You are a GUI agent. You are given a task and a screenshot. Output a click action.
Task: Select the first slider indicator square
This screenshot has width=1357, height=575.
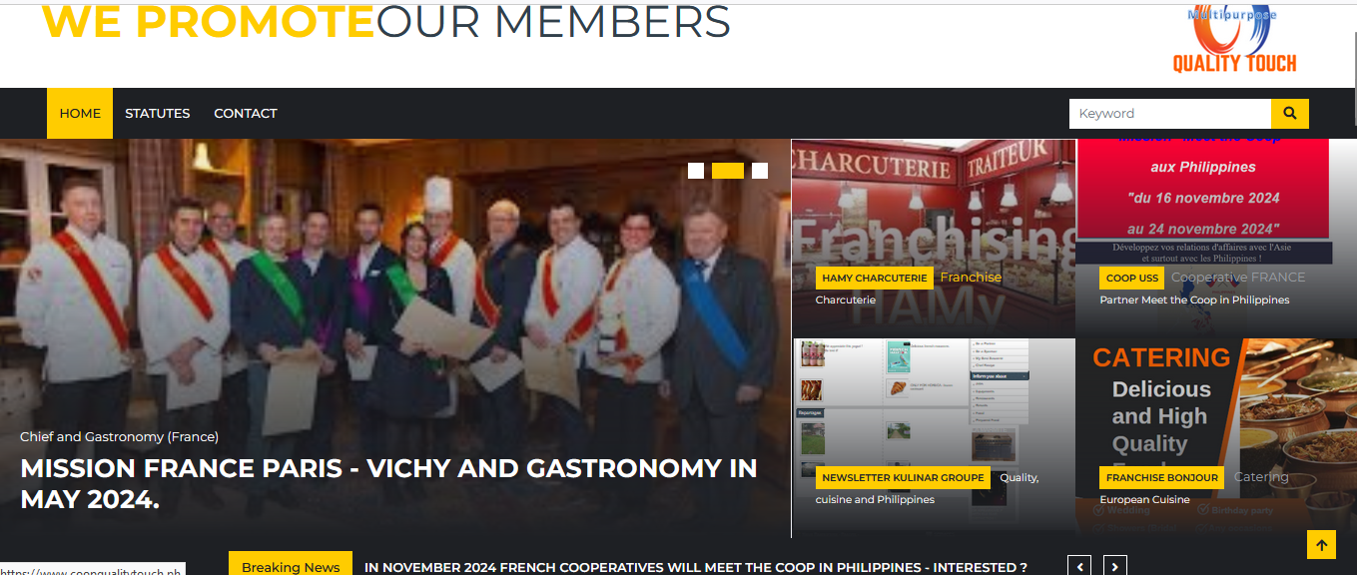point(696,171)
